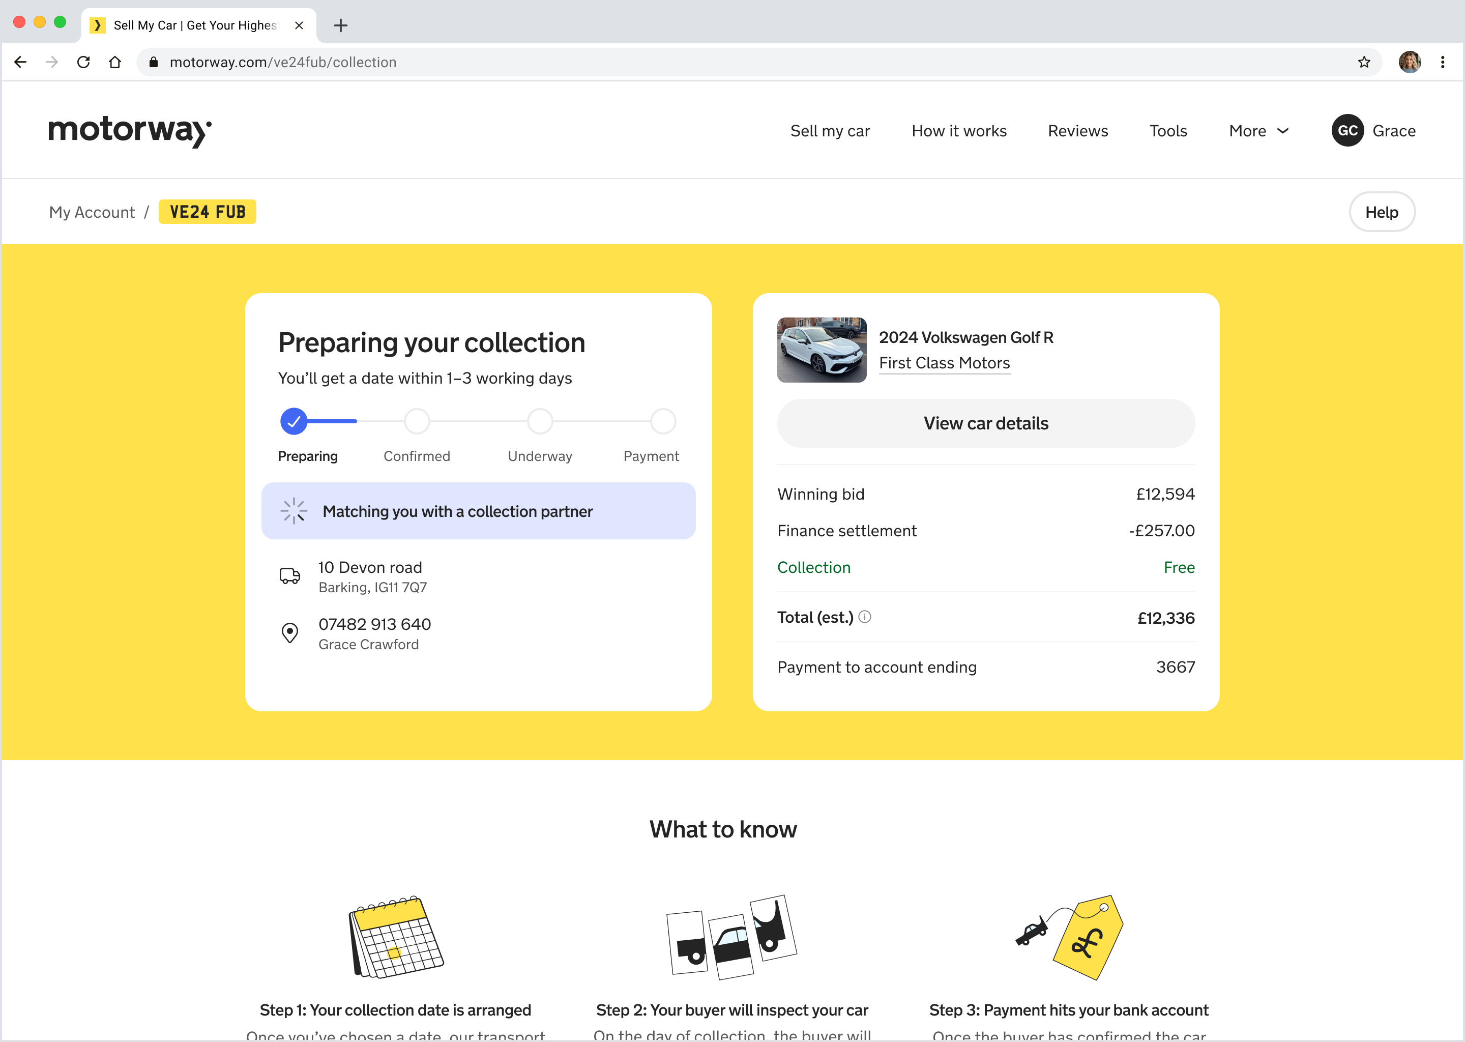Image resolution: width=1465 pixels, height=1042 pixels.
Task: Open a new browser tab
Action: pyautogui.click(x=341, y=25)
